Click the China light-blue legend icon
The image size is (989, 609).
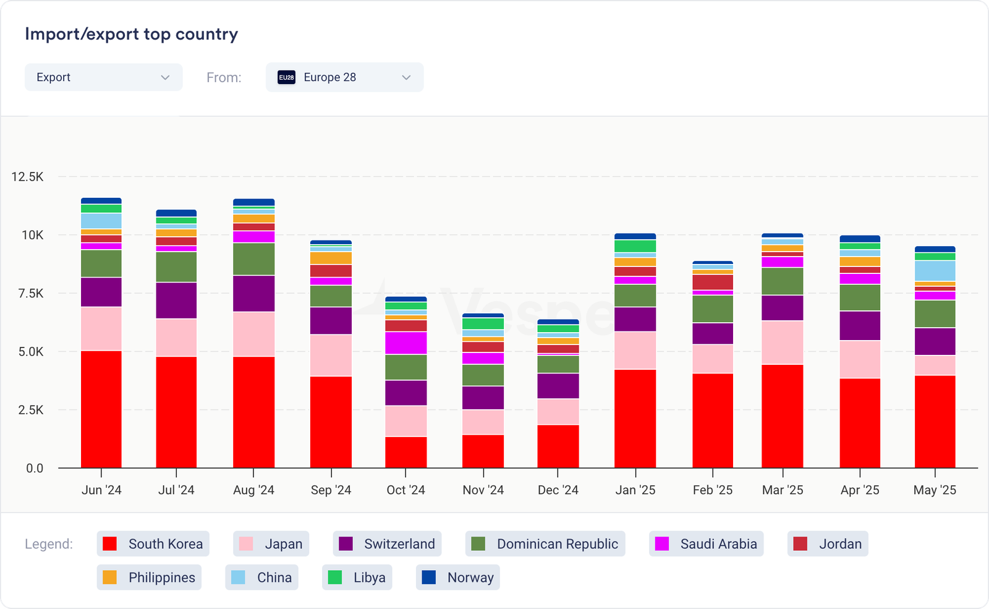pyautogui.click(x=238, y=577)
